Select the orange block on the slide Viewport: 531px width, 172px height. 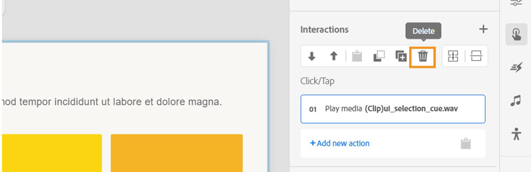pos(177,153)
